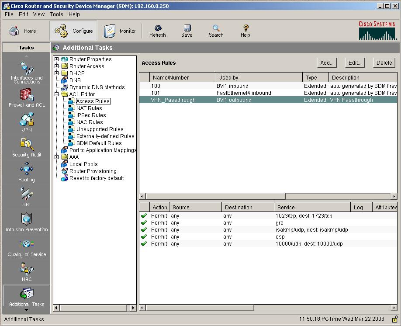Expand the DHCP node
This screenshot has height=326, width=401.
[57, 73]
